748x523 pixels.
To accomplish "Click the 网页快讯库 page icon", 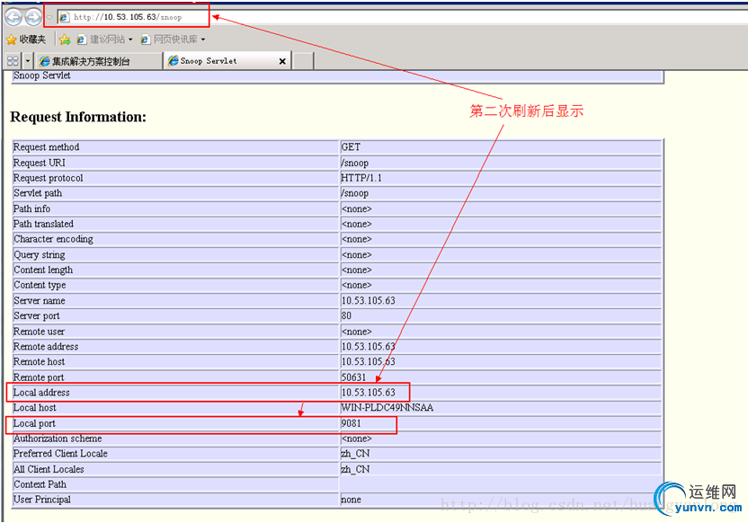I will pos(146,40).
